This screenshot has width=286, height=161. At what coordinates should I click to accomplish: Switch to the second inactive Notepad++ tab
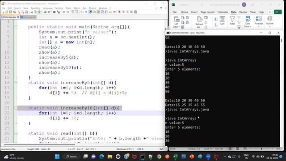point(28,17)
